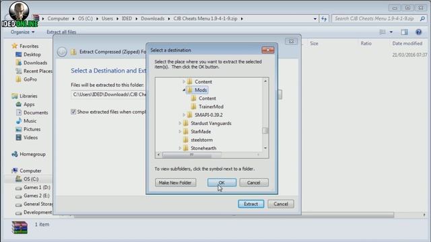Open the change view dropdown arrow
This screenshot has width=431, height=242.
391,32
